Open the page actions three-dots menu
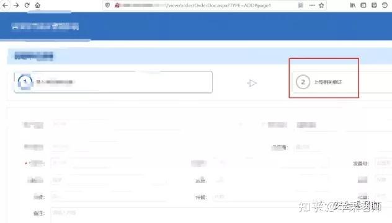 click(x=312, y=5)
